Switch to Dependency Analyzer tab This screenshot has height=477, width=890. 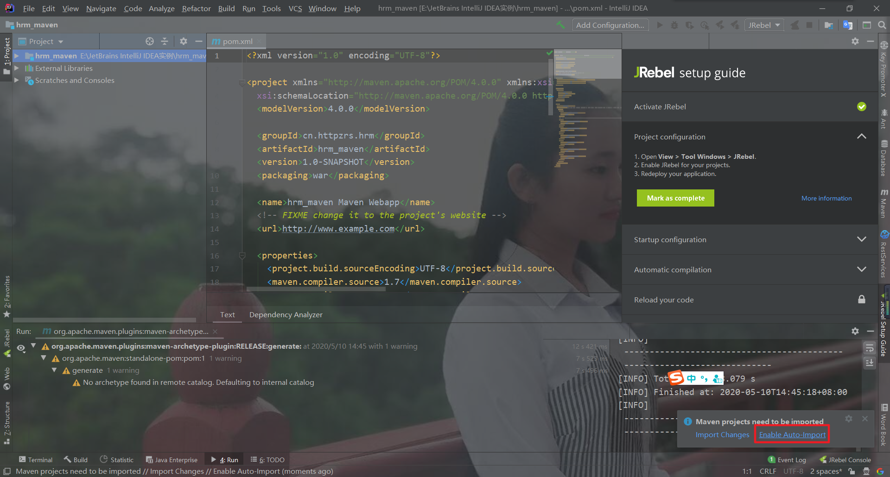(286, 314)
